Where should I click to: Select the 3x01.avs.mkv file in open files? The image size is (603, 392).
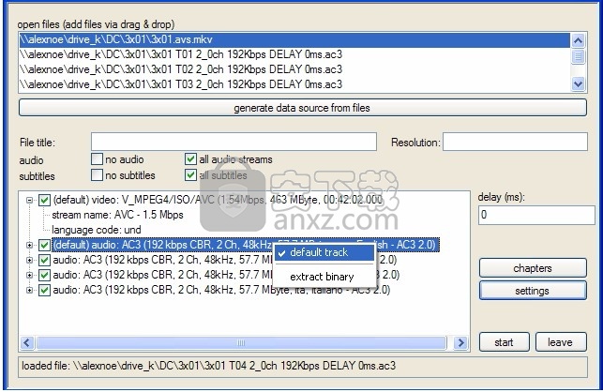click(294, 40)
